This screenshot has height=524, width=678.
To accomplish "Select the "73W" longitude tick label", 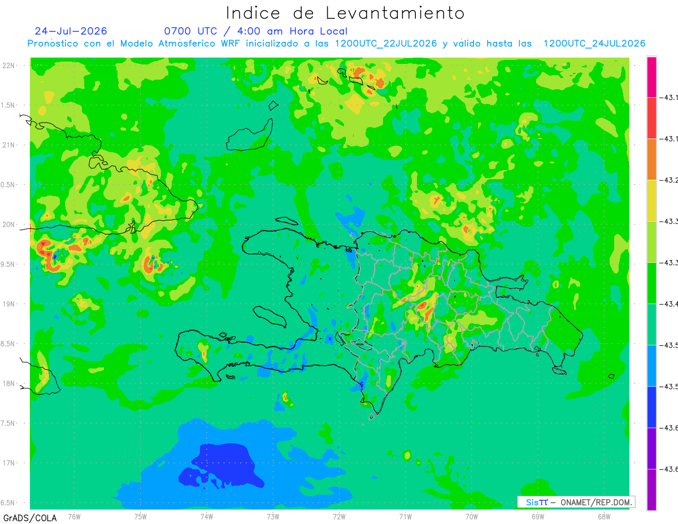I will coord(273,516).
